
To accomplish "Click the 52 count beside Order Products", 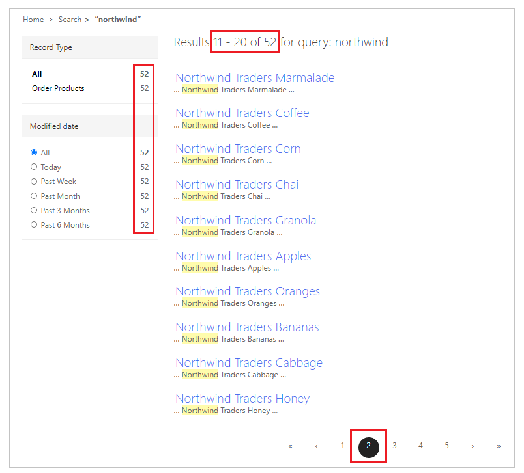I will 145,88.
